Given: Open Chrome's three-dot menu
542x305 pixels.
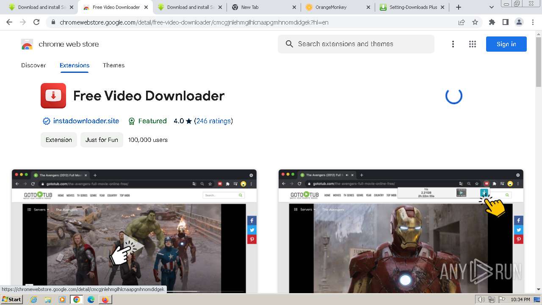Looking at the screenshot, I should (x=533, y=22).
